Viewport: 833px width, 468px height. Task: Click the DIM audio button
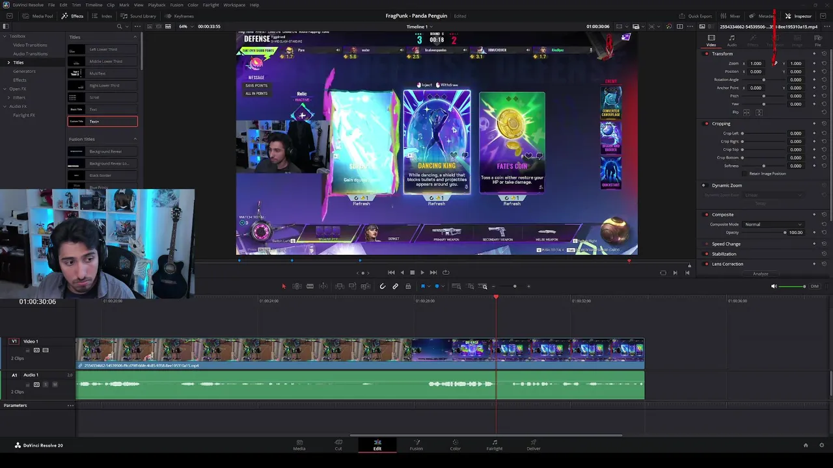click(815, 287)
